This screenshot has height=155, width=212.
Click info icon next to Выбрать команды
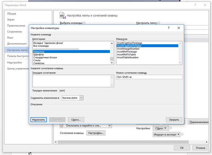pyautogui.click(x=84, y=23)
